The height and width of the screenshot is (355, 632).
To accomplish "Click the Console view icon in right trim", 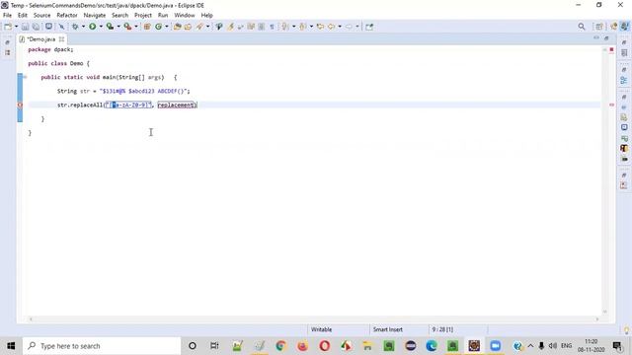I will click(624, 127).
